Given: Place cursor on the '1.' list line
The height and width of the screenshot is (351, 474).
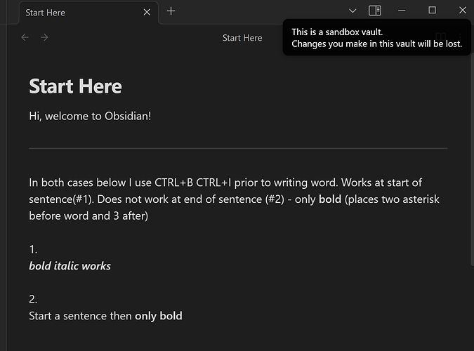Looking at the screenshot, I should point(33,249).
